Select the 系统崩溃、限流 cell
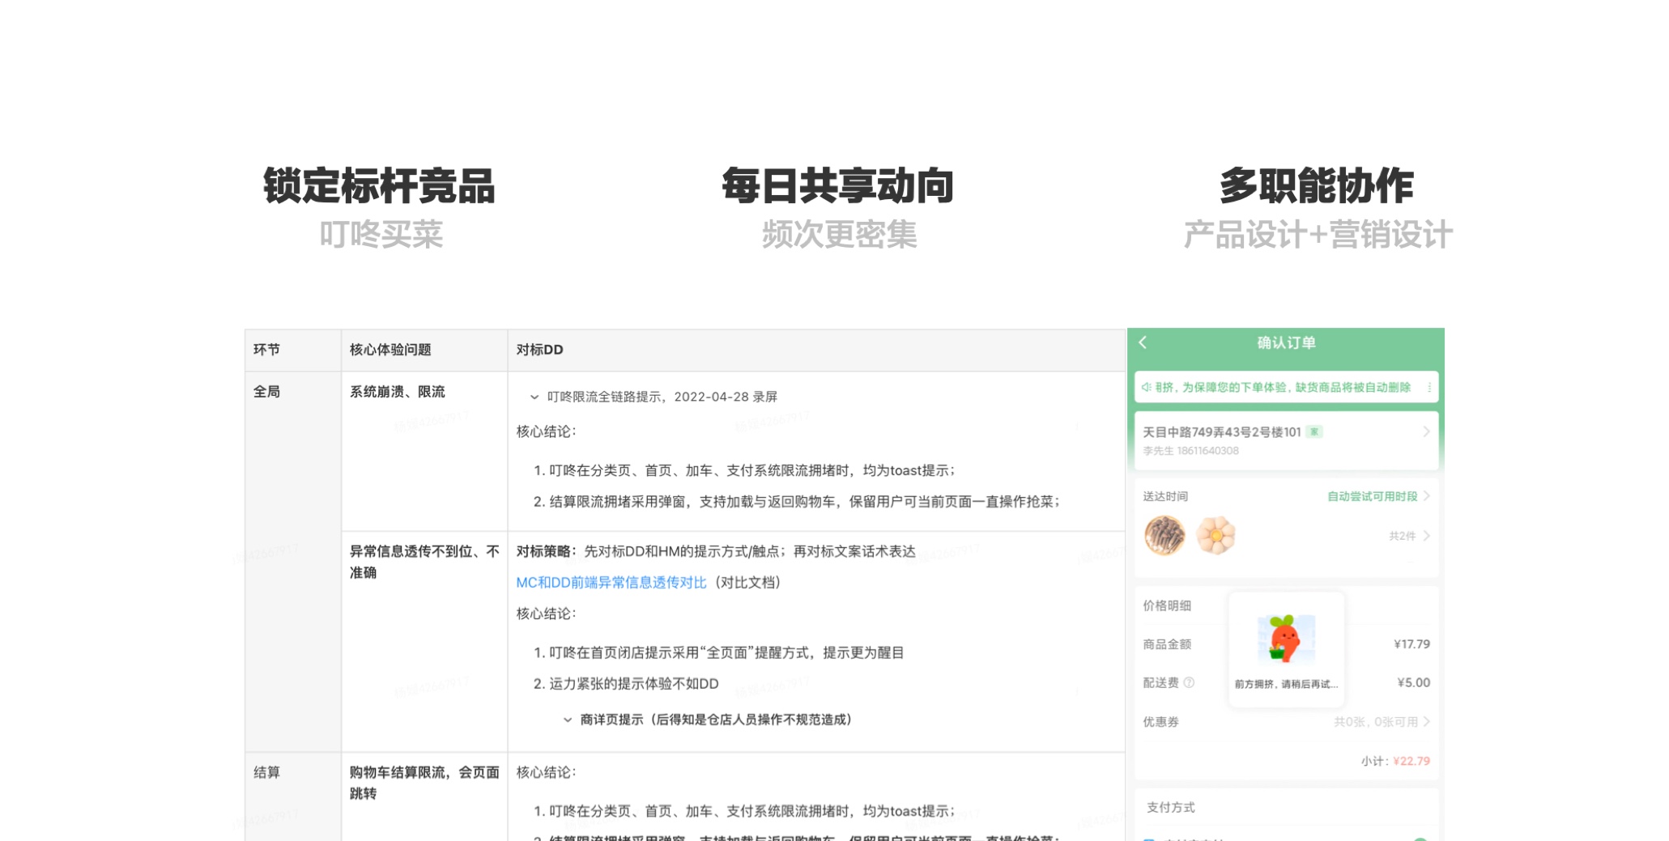This screenshot has height=841, width=1669. [424, 452]
